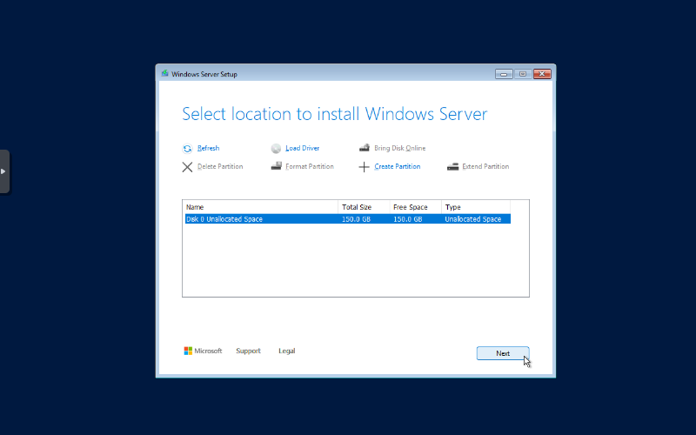Click the Free Space column header

[415, 207]
